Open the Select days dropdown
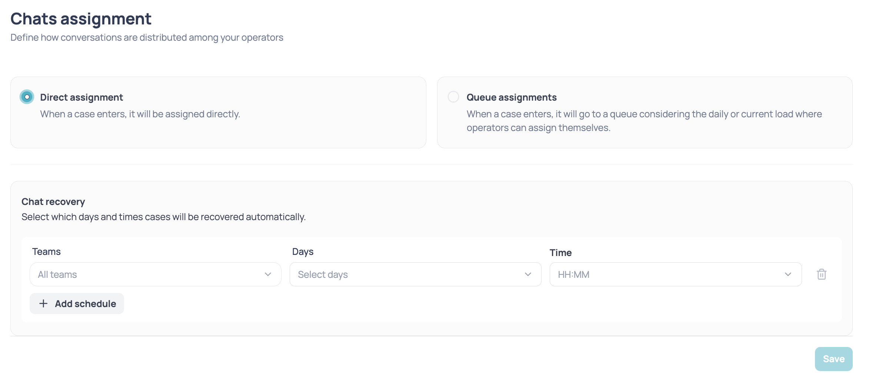The width and height of the screenshot is (872, 384). (415, 274)
